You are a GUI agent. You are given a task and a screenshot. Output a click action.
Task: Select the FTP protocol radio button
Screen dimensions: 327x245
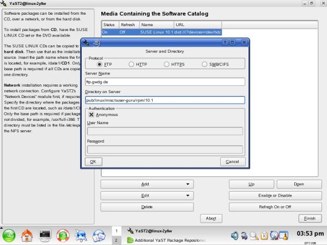[100, 64]
